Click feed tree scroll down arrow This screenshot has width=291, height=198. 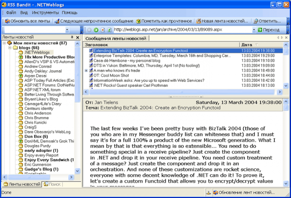pos(77,171)
